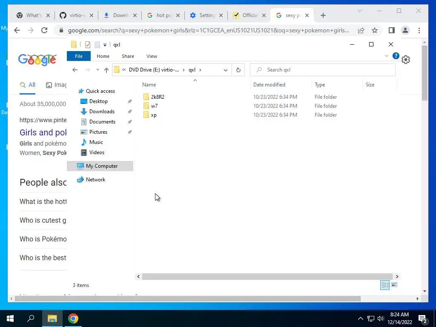The width and height of the screenshot is (436, 327).
Task: Show hidden breadcrumb path locations
Action: [124, 70]
